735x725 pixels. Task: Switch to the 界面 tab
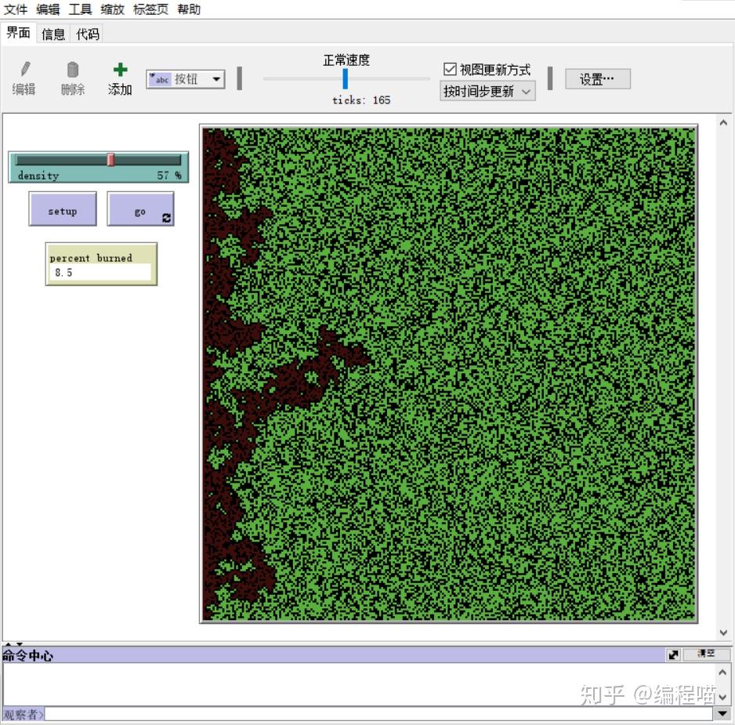(x=18, y=33)
